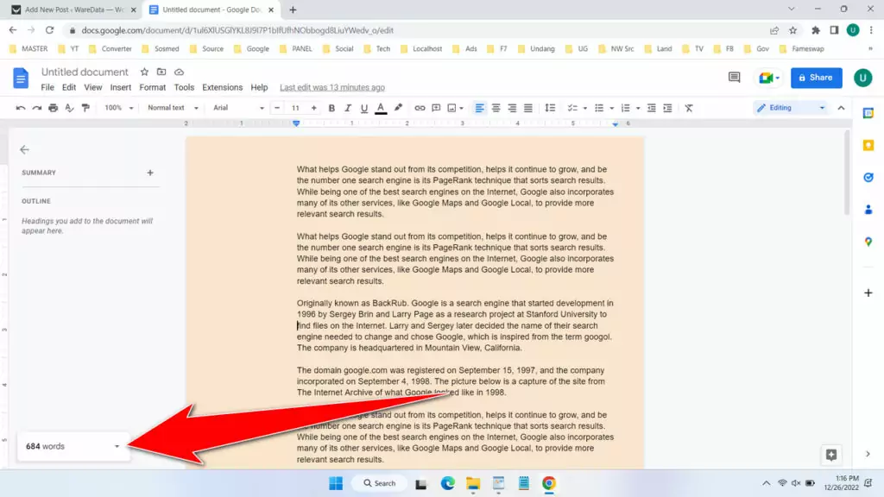Add a summary with the plus icon
Screen dimensions: 884x497
coord(150,173)
